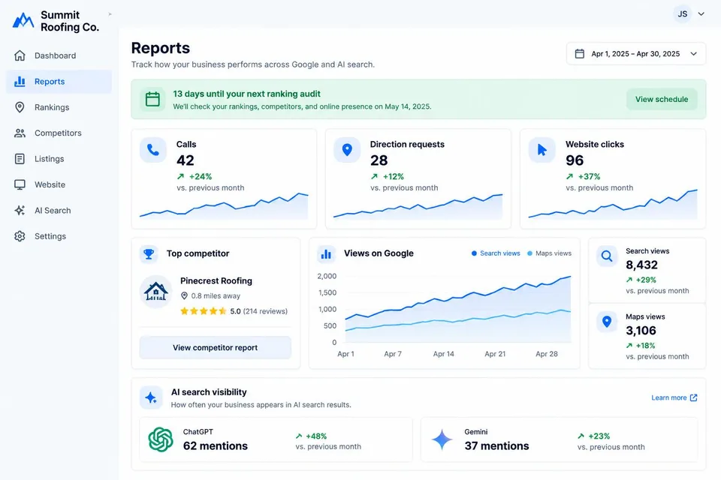Image resolution: width=721 pixels, height=480 pixels.
Task: Click the "28" direction requests value
Action: (379, 160)
